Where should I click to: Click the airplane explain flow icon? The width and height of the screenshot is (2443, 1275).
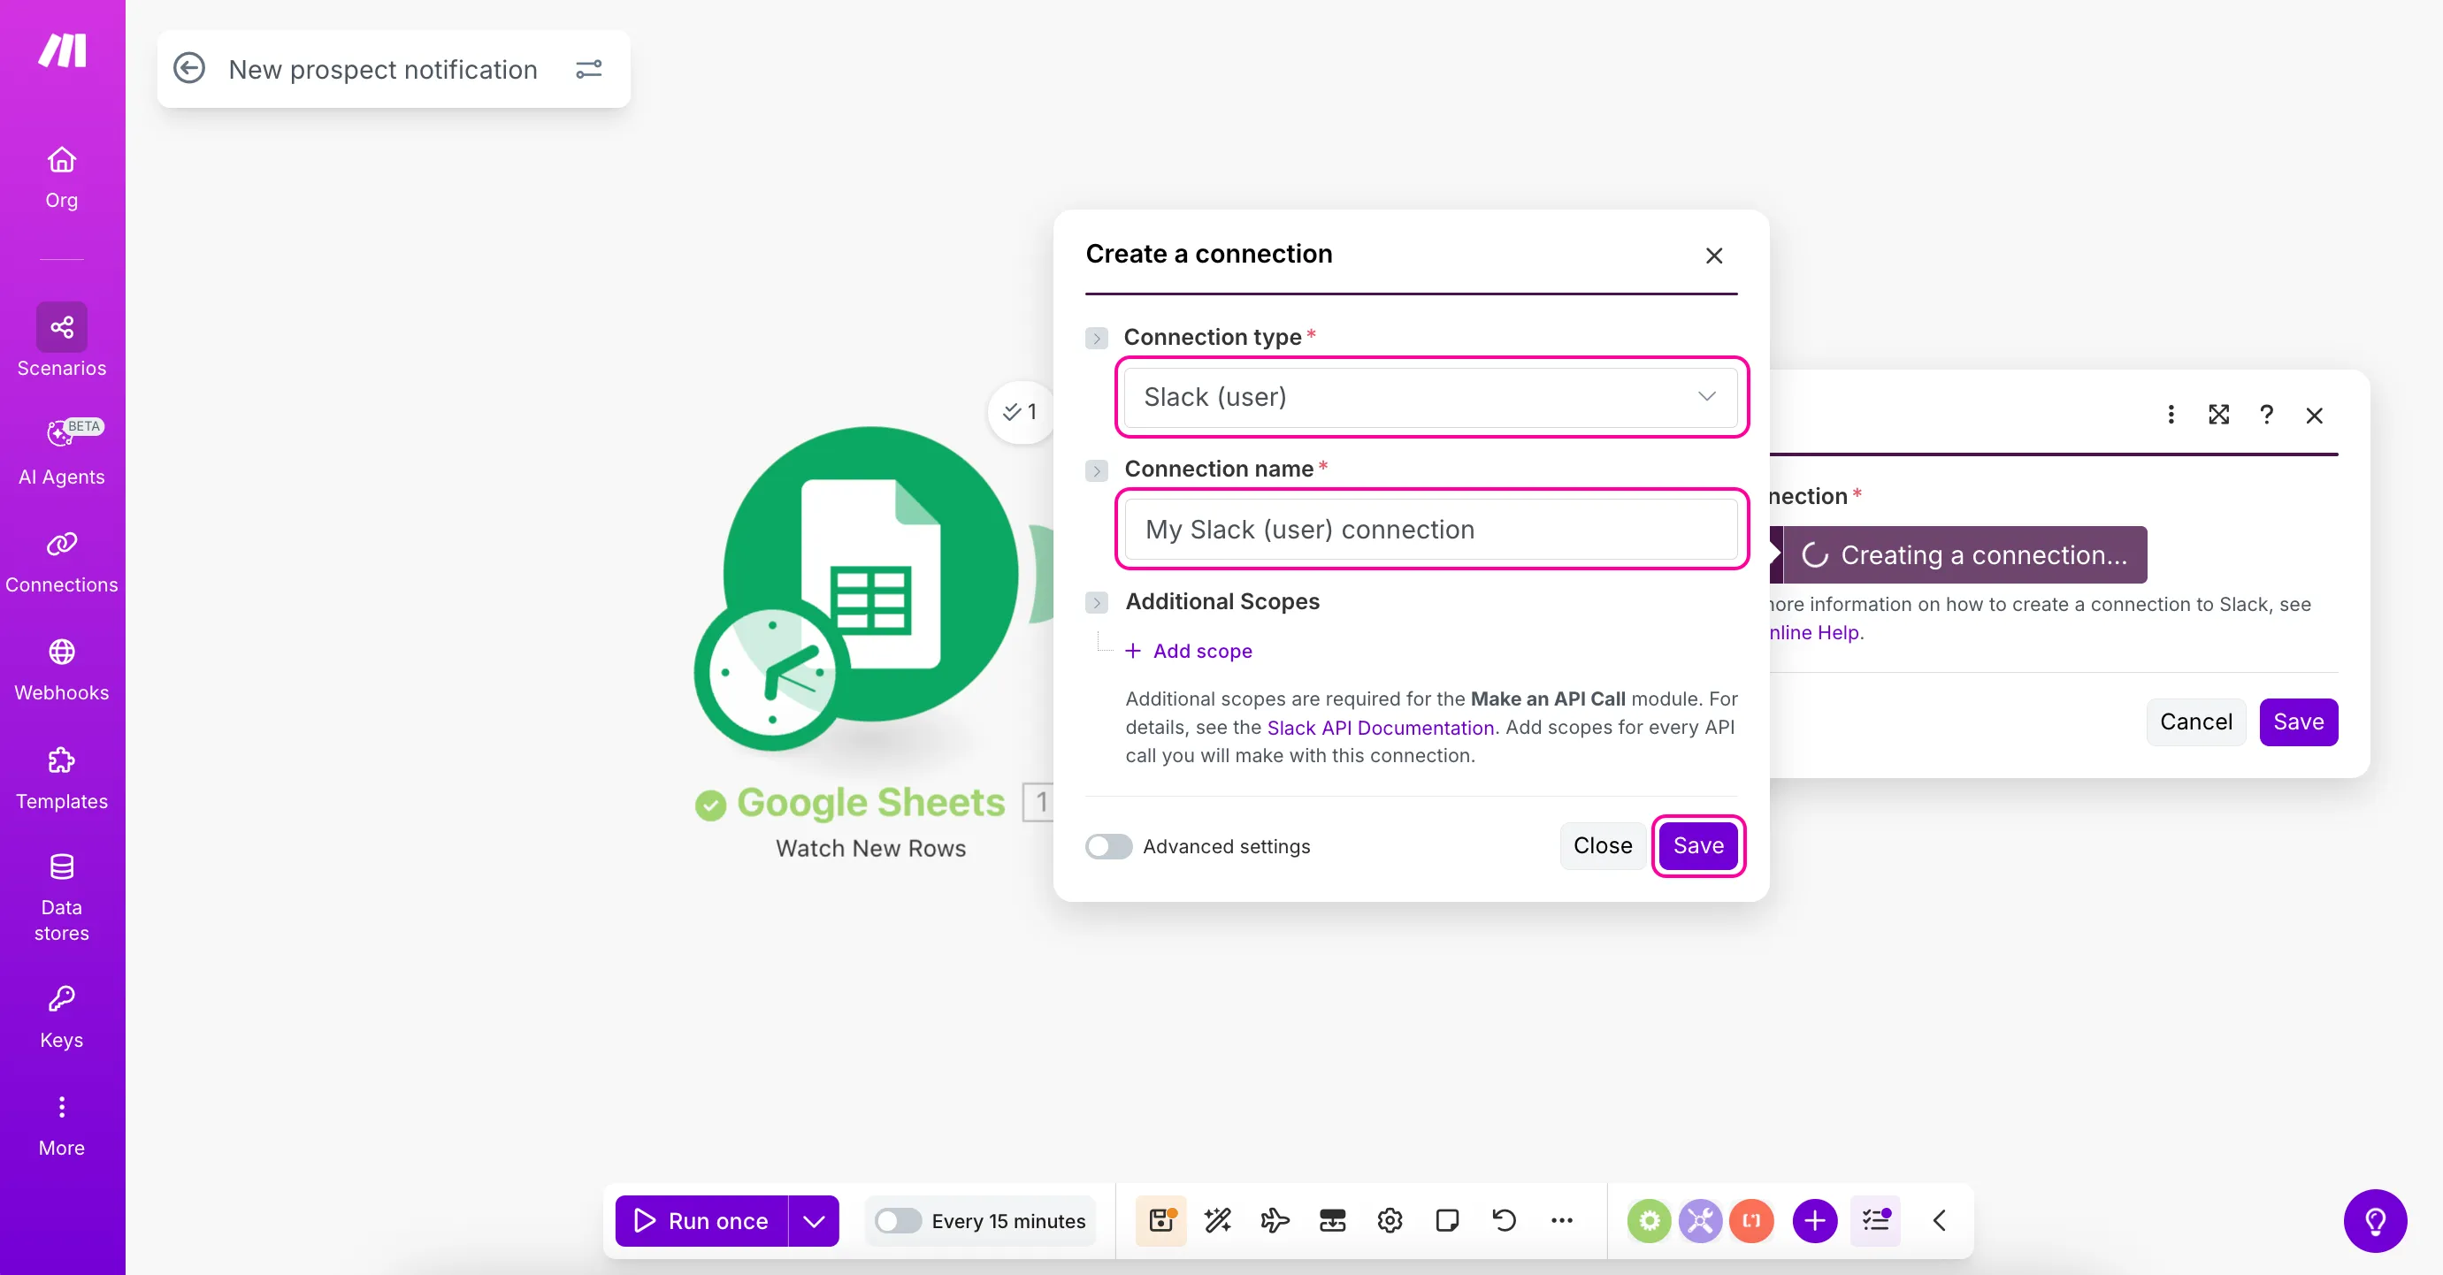[1275, 1221]
